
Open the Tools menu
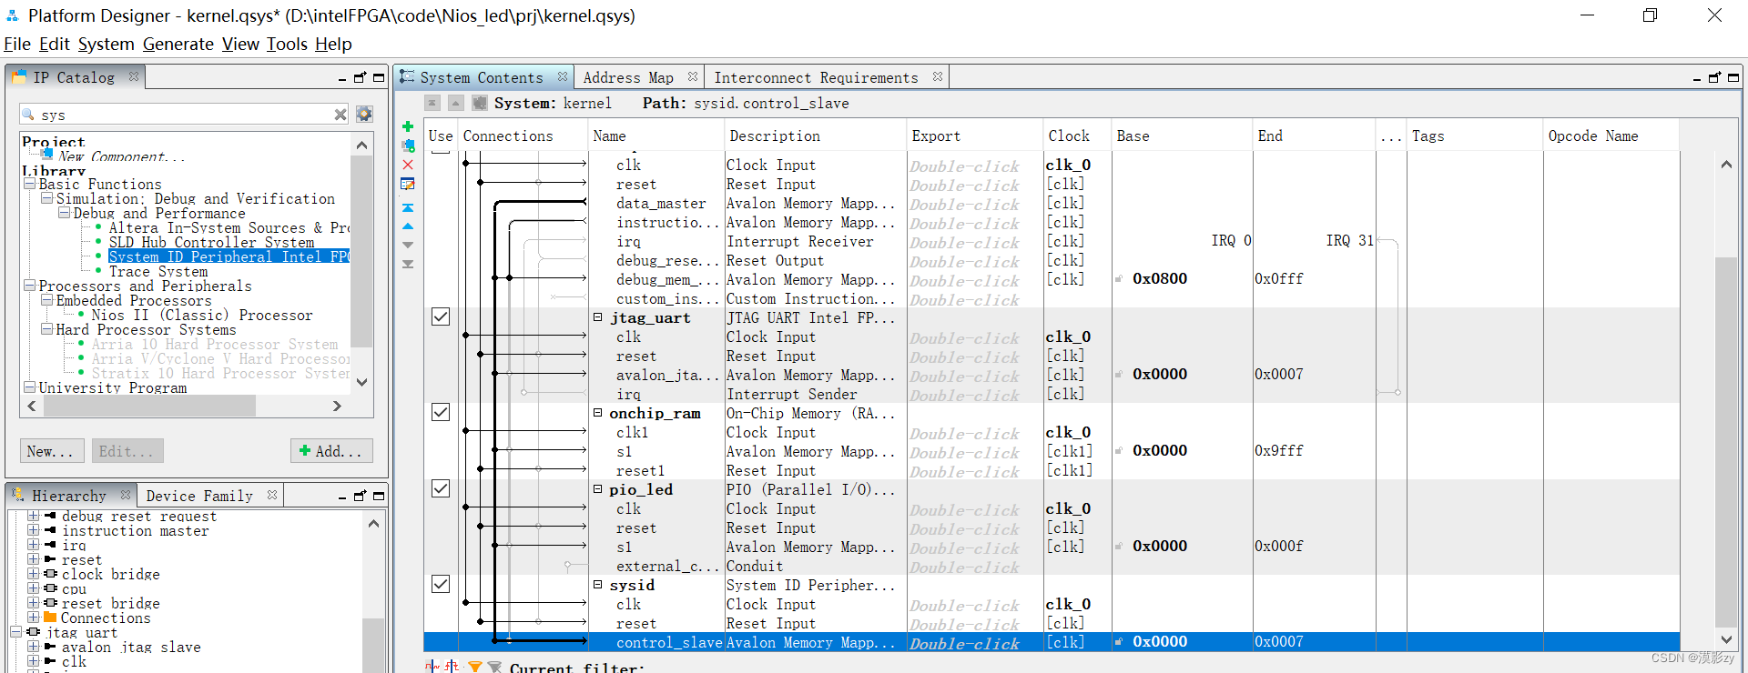[287, 44]
